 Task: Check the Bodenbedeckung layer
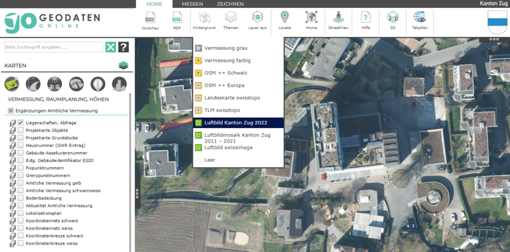[21, 198]
